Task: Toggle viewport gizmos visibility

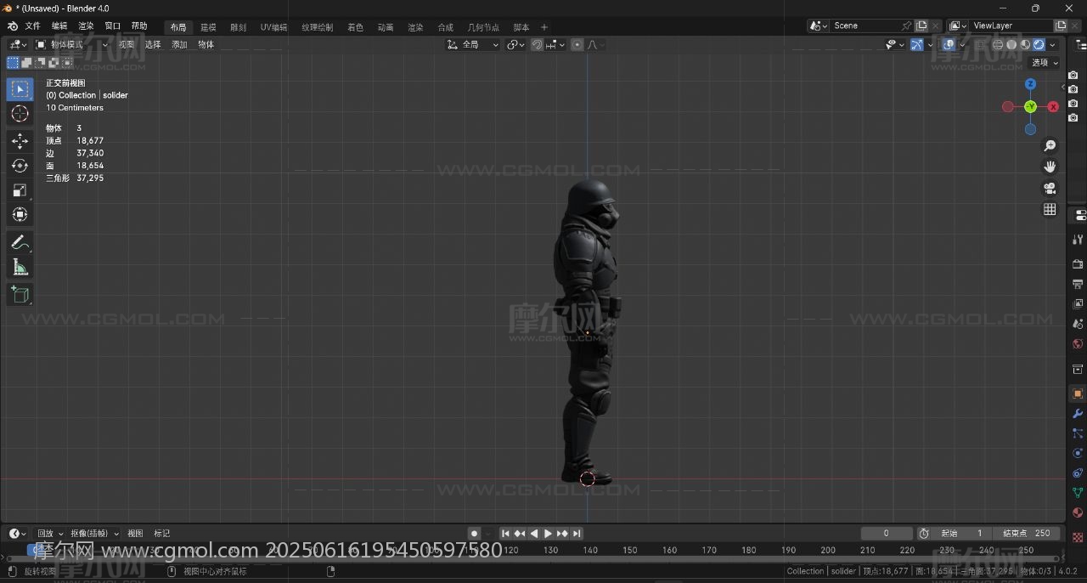Action: coord(917,44)
